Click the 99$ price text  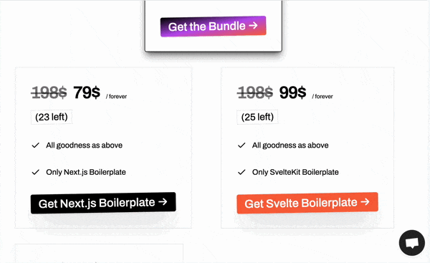tap(292, 92)
